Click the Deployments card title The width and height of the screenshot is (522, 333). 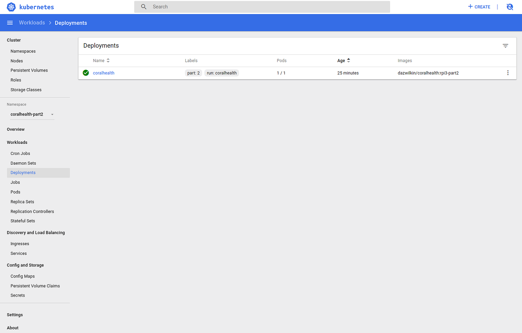(101, 45)
